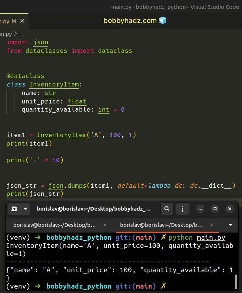Minimize the terminal window
The height and width of the screenshot is (293, 242).
(200, 209)
